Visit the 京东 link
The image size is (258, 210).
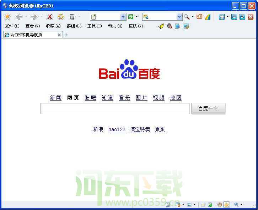point(160,129)
